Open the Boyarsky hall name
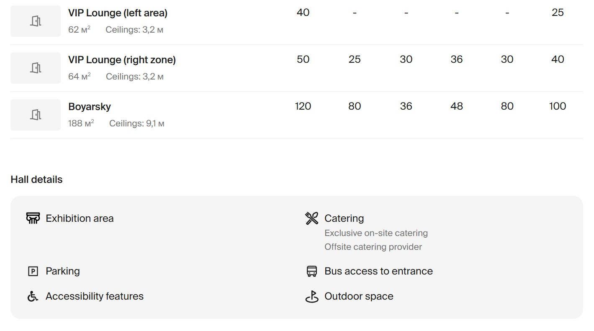The image size is (594, 331). 90,107
